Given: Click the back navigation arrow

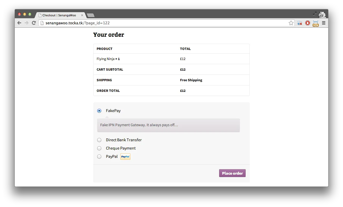Looking at the screenshot, I should pos(19,23).
